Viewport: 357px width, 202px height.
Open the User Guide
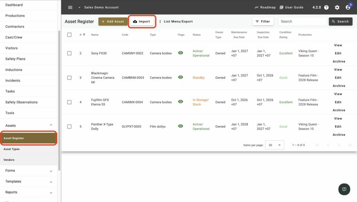(291, 7)
